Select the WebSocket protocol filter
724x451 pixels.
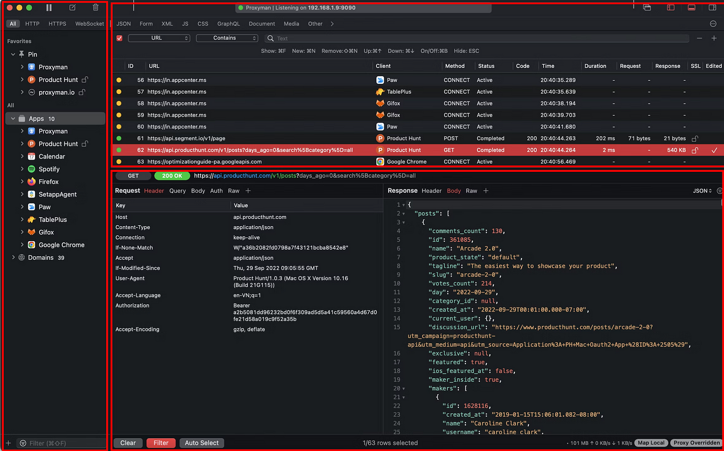(90, 23)
